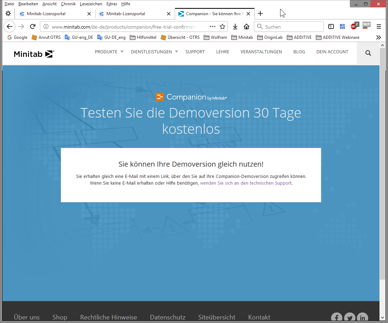Screen dimensions: 388x323
Task: Open the Hilfe menu
Action: [x=126, y=4]
